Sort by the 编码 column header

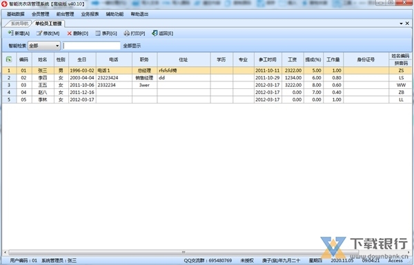point(23,59)
